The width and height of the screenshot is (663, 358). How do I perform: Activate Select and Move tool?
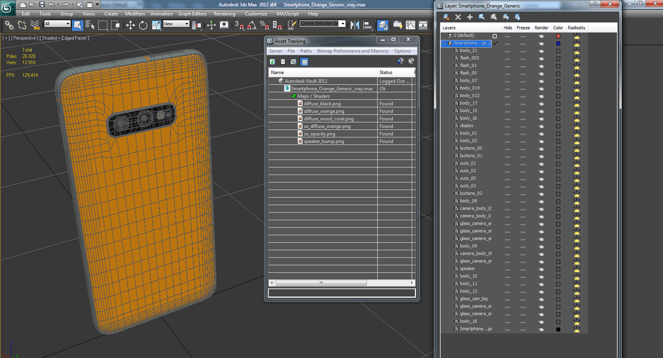[130, 25]
